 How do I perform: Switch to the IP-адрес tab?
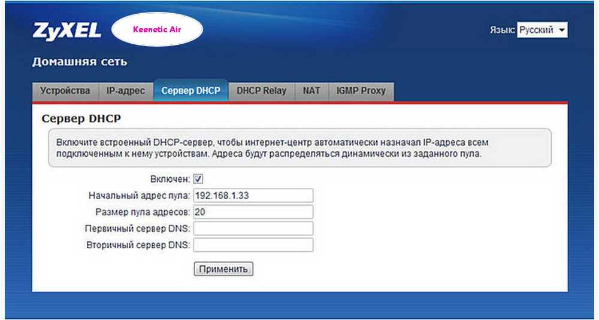point(126,92)
